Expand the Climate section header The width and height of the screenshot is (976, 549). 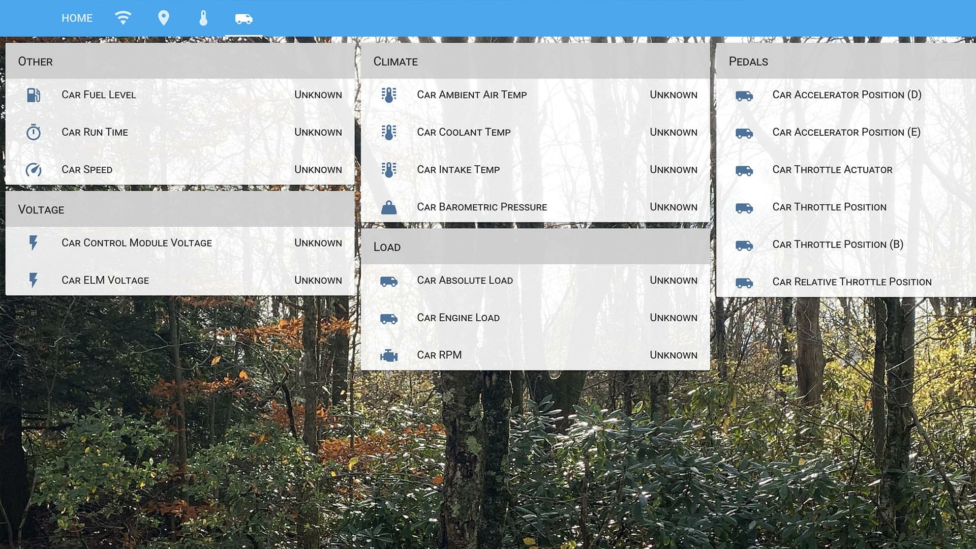[x=534, y=61]
